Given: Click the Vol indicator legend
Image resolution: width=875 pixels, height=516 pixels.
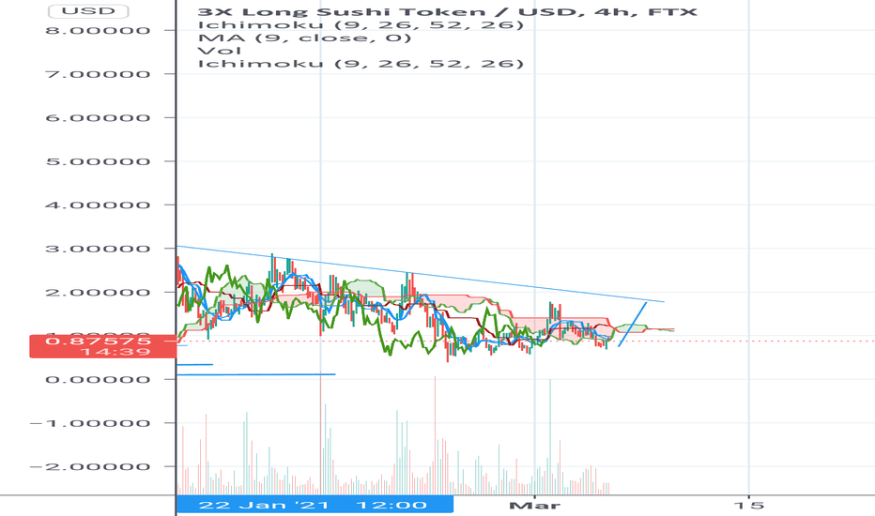Looking at the screenshot, I should click(x=220, y=51).
